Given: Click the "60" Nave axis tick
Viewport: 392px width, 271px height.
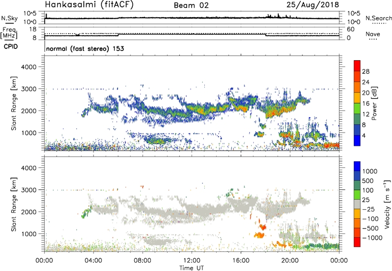Looking at the screenshot, I should point(350,29).
